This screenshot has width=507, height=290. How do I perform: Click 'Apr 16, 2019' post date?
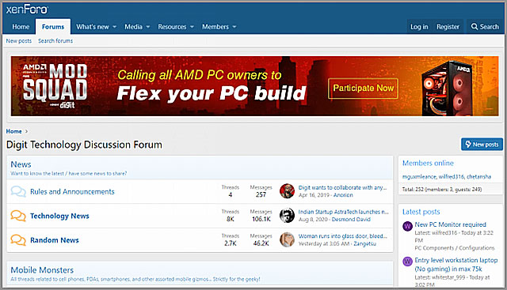pyautogui.click(x=314, y=195)
